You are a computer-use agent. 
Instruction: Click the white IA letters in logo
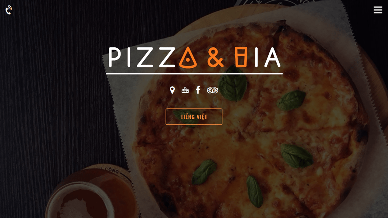268,58
